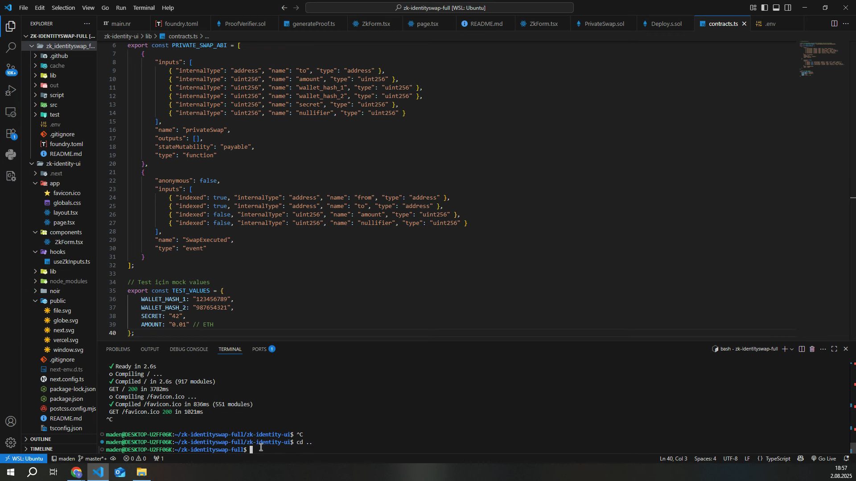Open Manage gear icon
The width and height of the screenshot is (856, 481).
pos(11,443)
